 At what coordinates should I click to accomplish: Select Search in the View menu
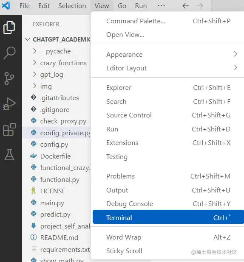pos(168,102)
